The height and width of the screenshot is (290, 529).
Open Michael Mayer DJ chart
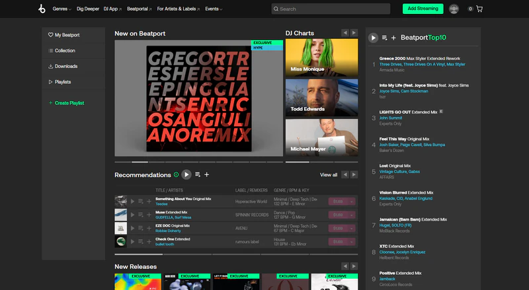click(321, 137)
